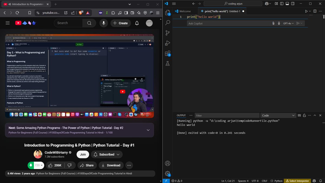Open GPT-4o model picker dropdown
This screenshot has height=183, width=325.
[x=288, y=23]
